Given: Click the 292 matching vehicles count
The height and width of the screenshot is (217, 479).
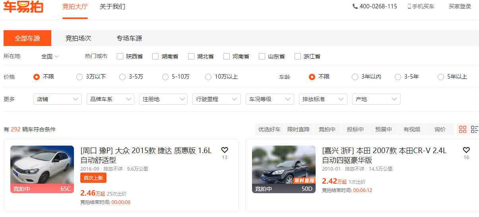Looking at the screenshot, I should 16,129.
